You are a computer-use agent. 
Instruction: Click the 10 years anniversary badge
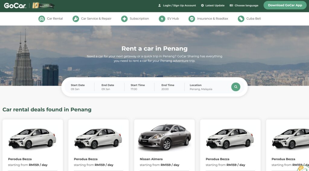click(43, 5)
